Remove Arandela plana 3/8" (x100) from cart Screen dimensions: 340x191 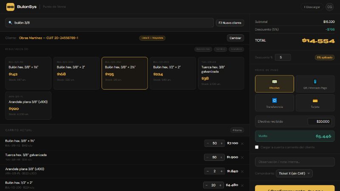242,171
